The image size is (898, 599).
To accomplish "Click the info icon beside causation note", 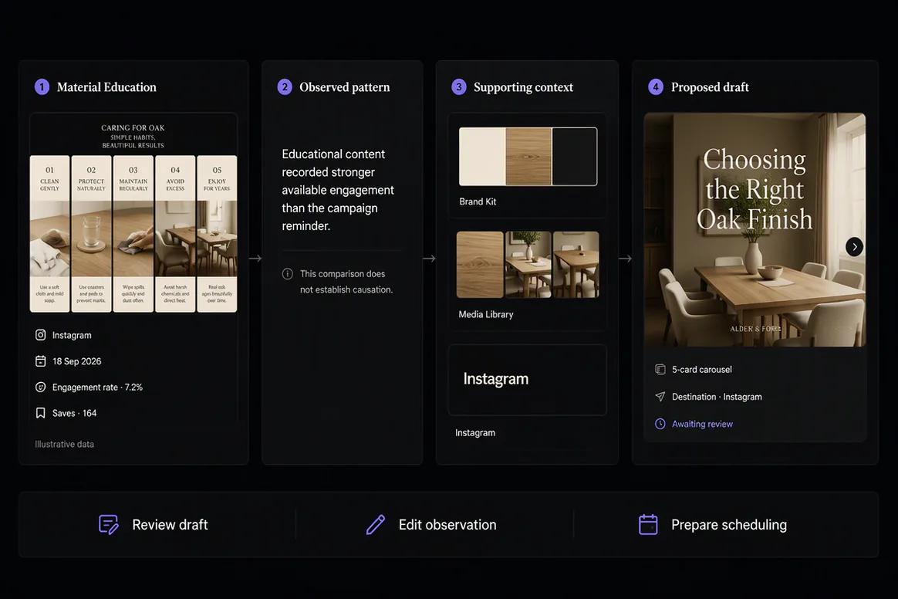I will click(x=288, y=274).
